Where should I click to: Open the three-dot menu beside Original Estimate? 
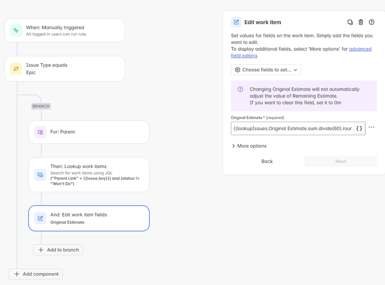point(372,127)
